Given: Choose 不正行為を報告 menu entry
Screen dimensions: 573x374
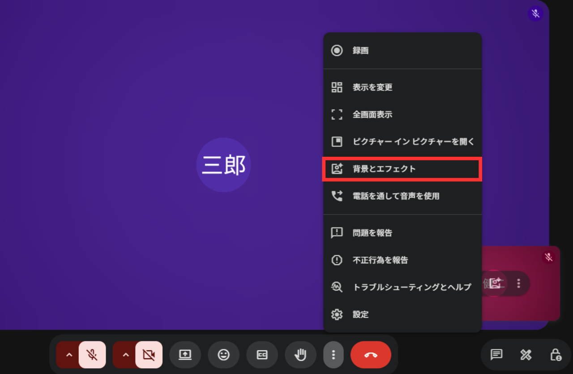Looking at the screenshot, I should pyautogui.click(x=402, y=260).
